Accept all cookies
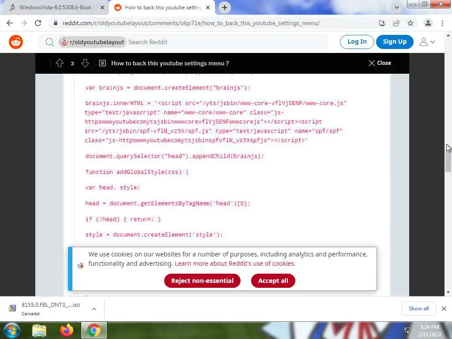Image resolution: width=452 pixels, height=339 pixels. tap(273, 281)
